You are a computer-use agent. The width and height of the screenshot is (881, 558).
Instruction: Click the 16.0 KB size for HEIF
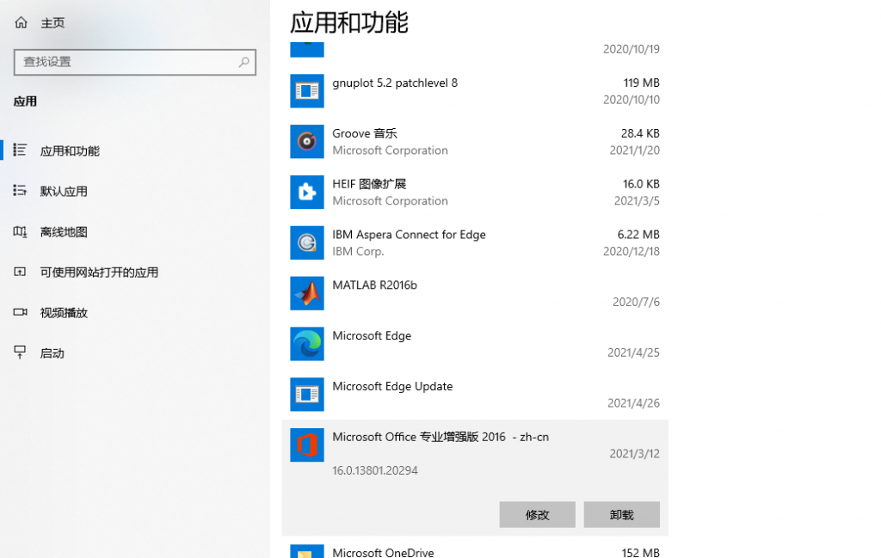click(641, 184)
